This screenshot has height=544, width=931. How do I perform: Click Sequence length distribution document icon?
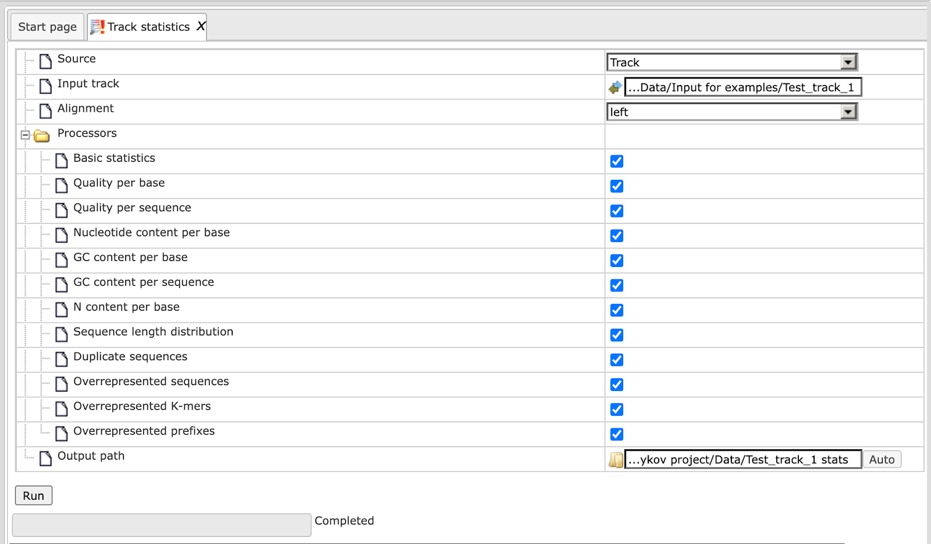tap(61, 335)
